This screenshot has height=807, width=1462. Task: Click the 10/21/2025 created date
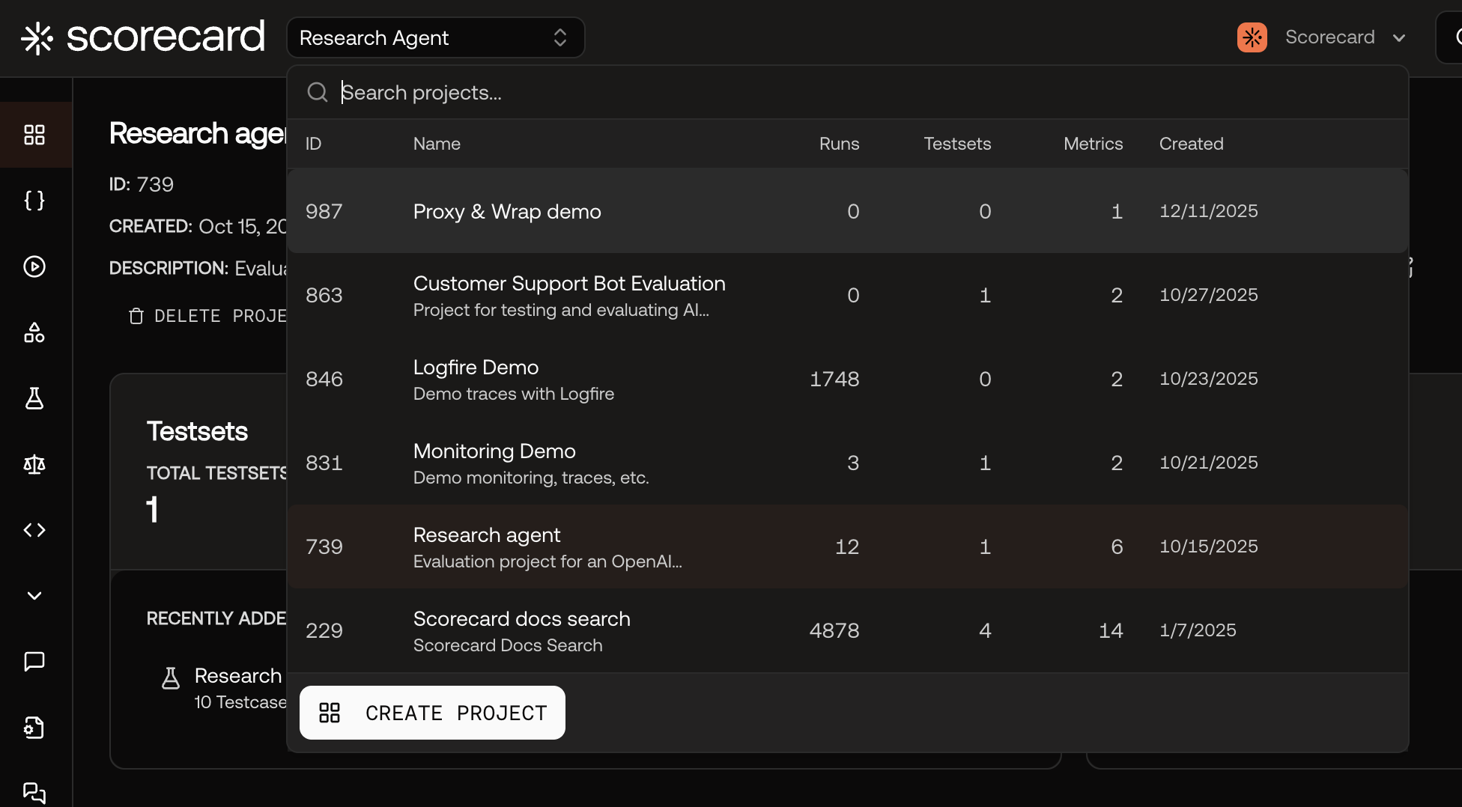pyautogui.click(x=1208, y=463)
